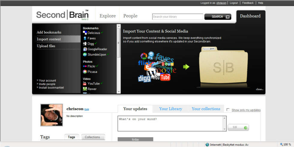Switch to Your Library tab
294x147 pixels.
pos(171,109)
